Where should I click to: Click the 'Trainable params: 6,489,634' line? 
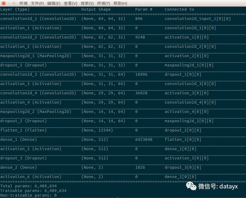click(x=33, y=191)
